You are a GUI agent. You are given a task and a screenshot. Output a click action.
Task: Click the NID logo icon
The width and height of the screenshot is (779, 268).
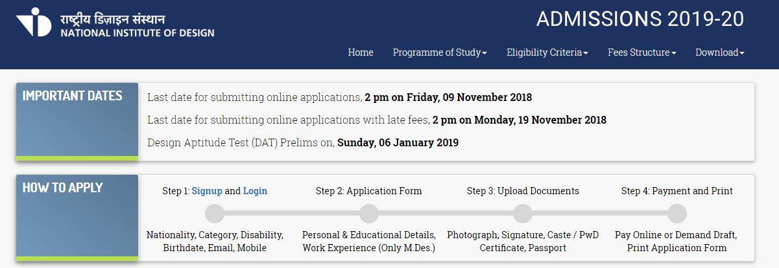tap(34, 23)
